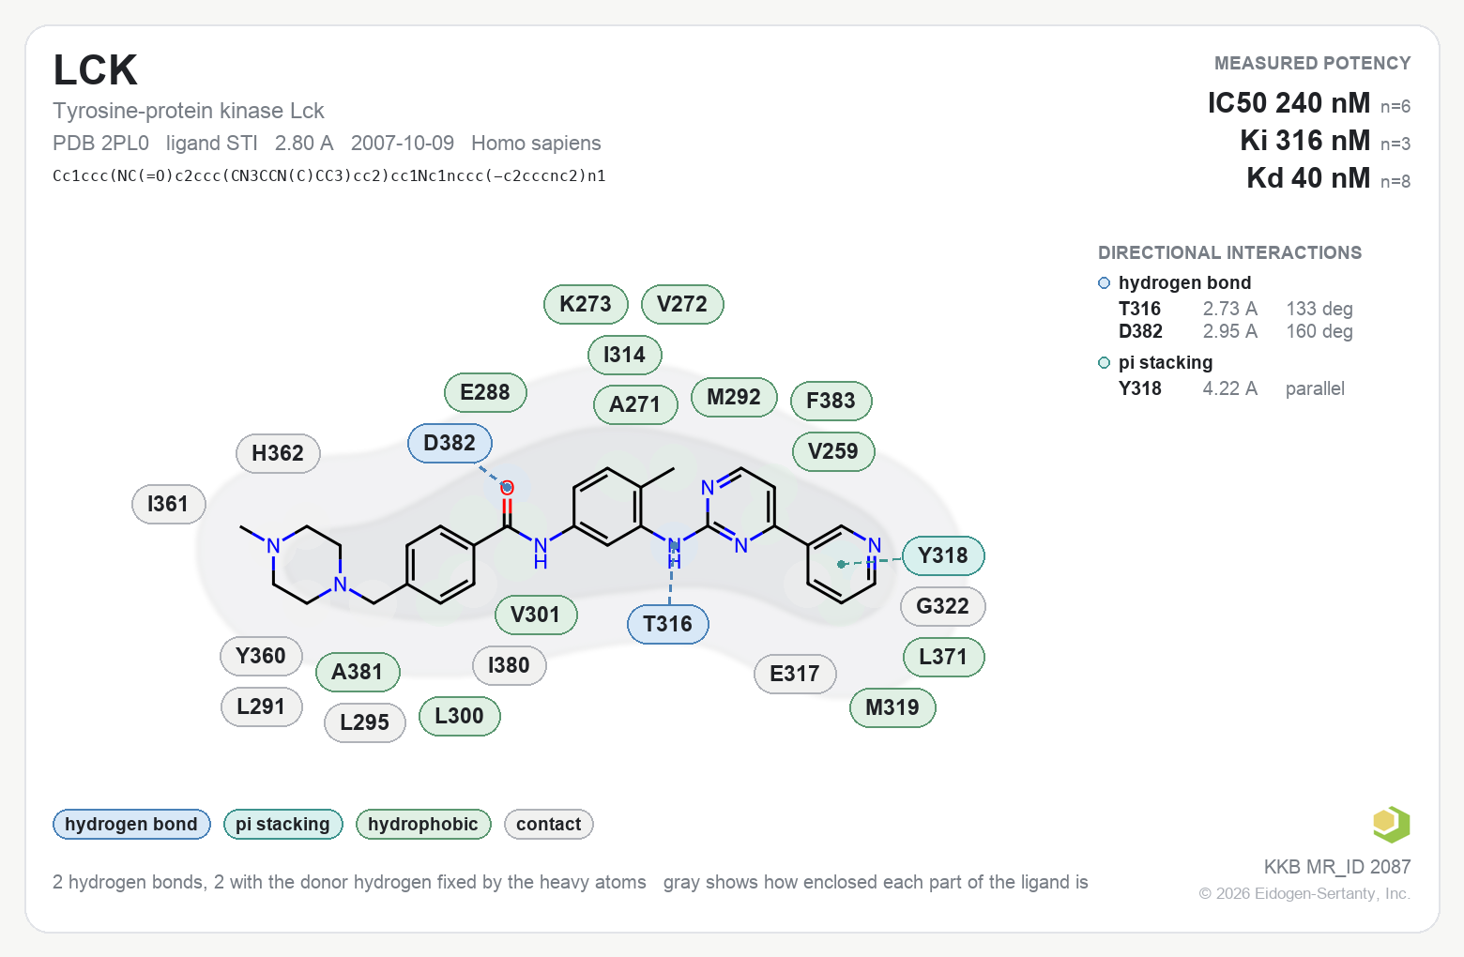
Task: Click the D382 row in directional interactions
Action: [x=1235, y=331]
